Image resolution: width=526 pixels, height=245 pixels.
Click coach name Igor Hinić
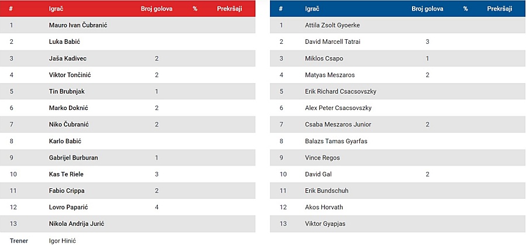point(63,241)
